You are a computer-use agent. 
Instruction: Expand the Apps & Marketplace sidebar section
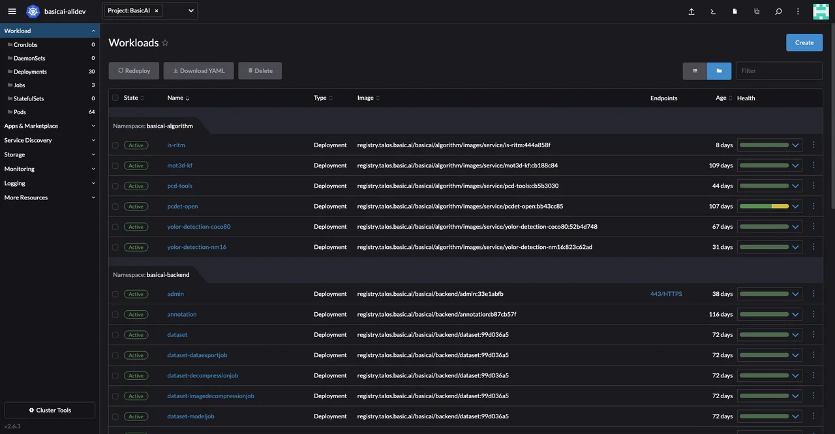[x=49, y=126]
